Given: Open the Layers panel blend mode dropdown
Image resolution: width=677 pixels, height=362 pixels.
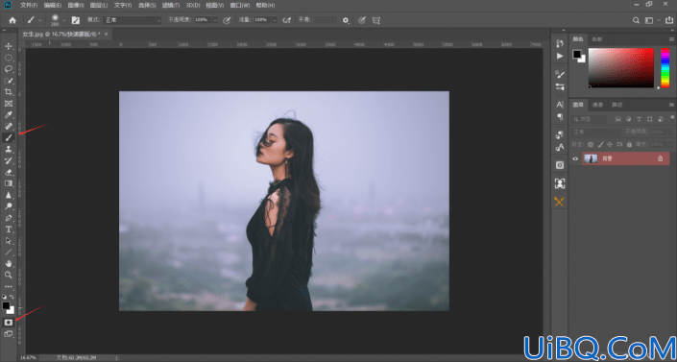Looking at the screenshot, I should [596, 132].
